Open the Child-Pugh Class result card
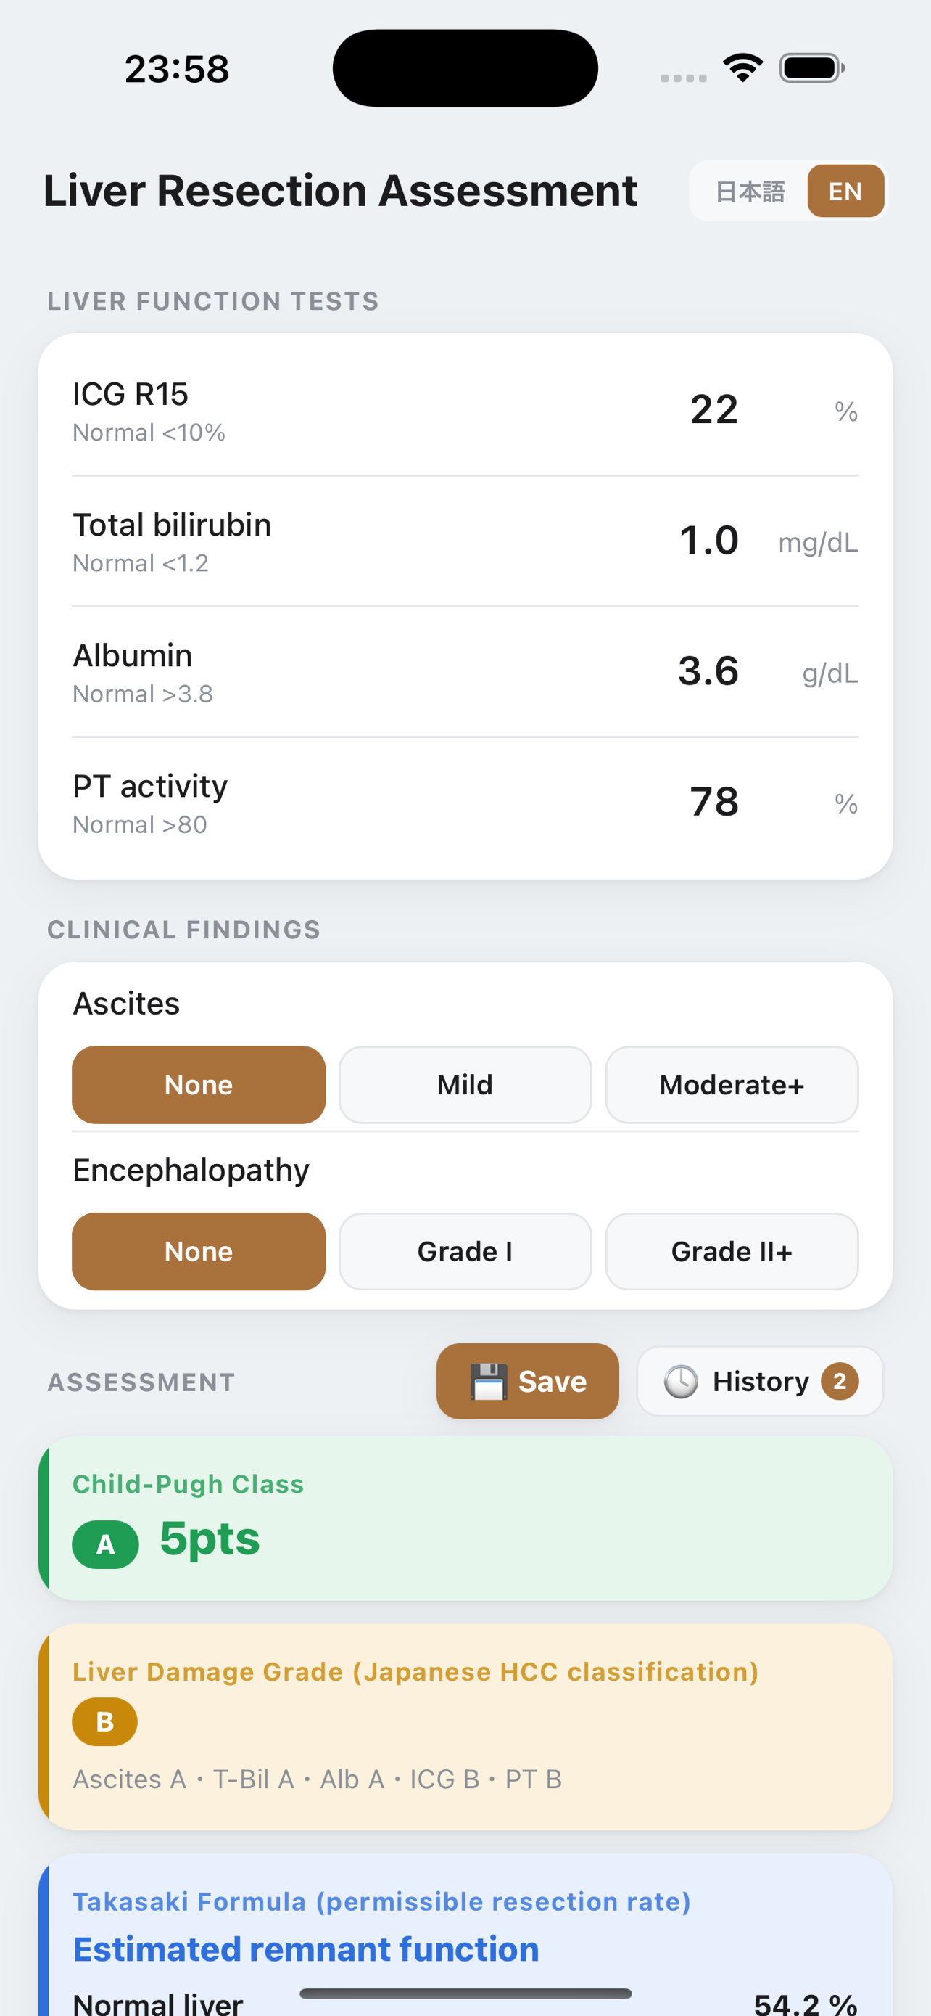This screenshot has height=2016, width=931. click(x=465, y=1518)
